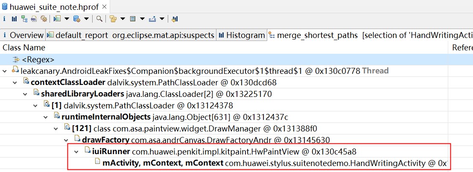The width and height of the screenshot is (473, 172).
Task: Collapse the contextClassLoader tree node
Action: coord(15,82)
